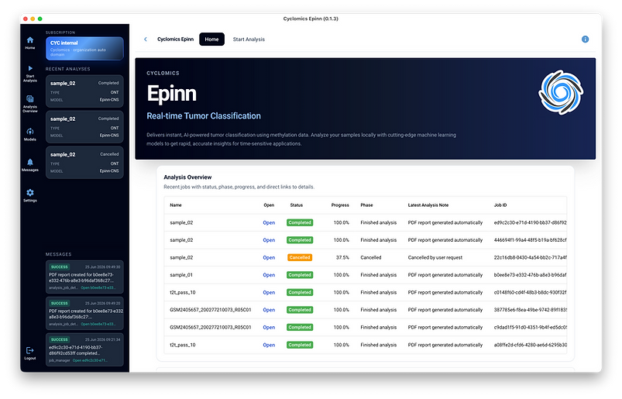Click the Name column header
622x399 pixels.
coord(176,205)
